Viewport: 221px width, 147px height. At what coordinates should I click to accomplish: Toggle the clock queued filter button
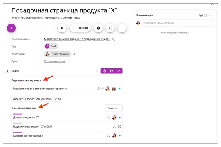(x=104, y=71)
